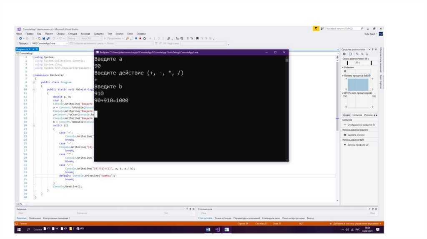
Task: Open the Debug configuration dropdown
Action: click(73, 38)
